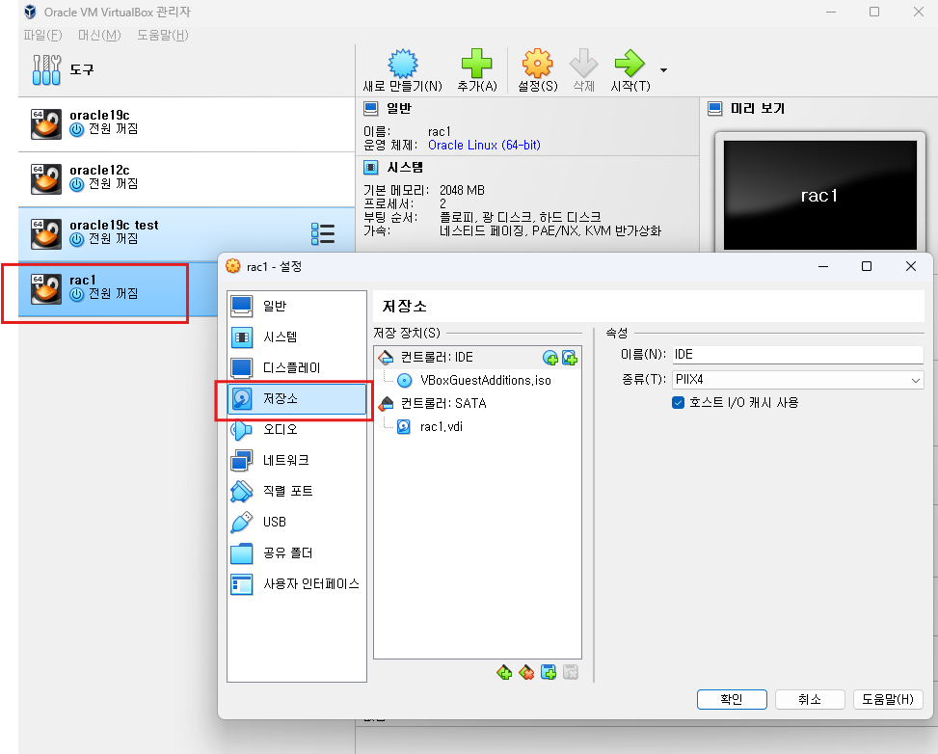Click the Cancel (취소) button
938x754 pixels.
(810, 700)
